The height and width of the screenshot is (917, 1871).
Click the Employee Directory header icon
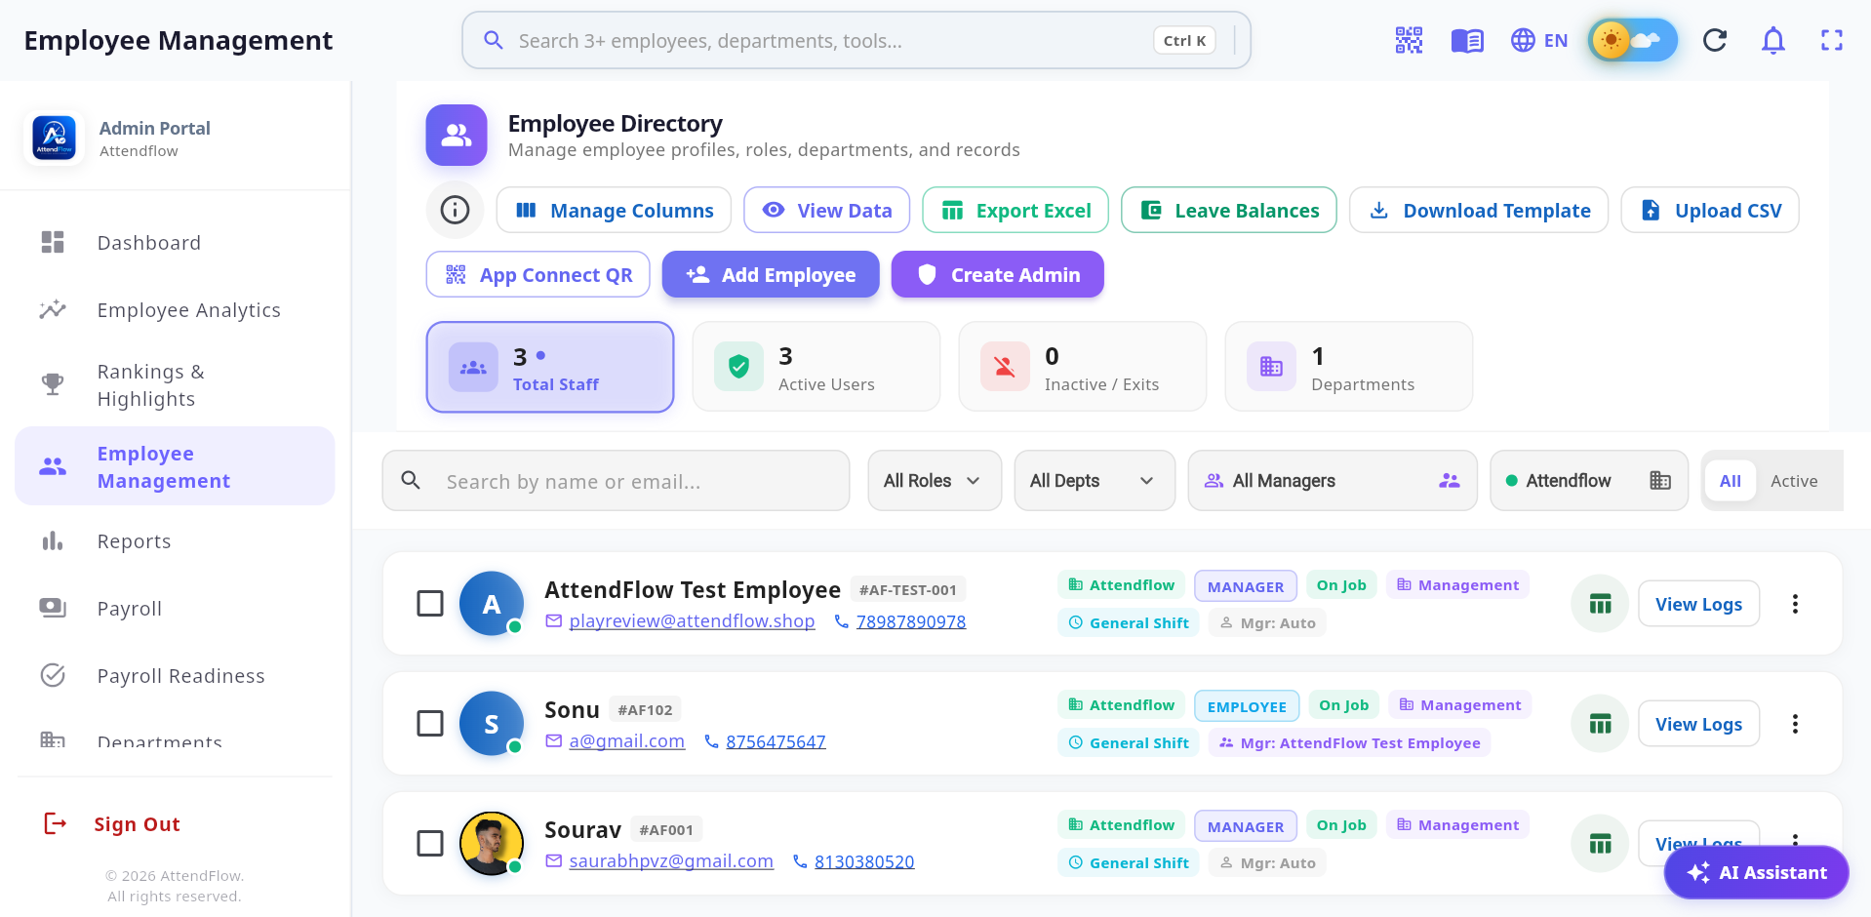pyautogui.click(x=457, y=135)
